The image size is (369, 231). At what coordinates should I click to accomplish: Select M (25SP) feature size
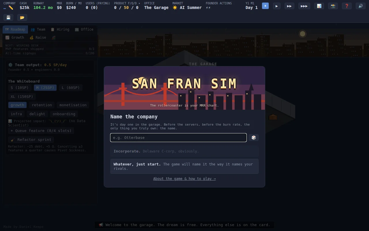point(45,88)
